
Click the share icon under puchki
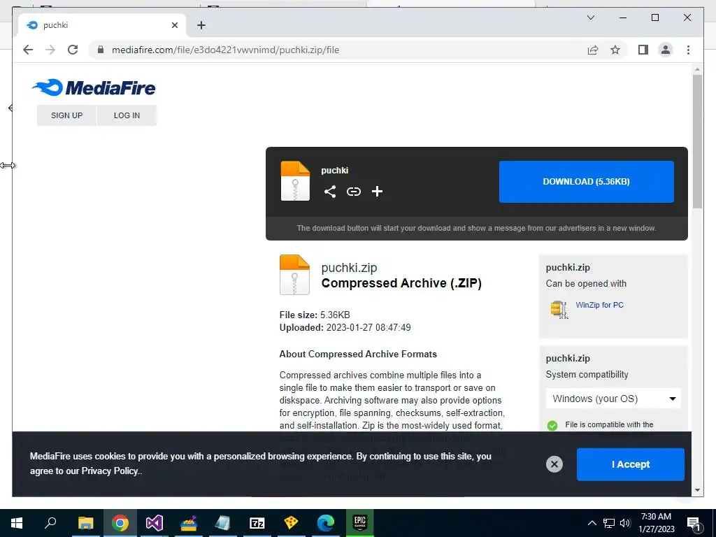point(330,192)
